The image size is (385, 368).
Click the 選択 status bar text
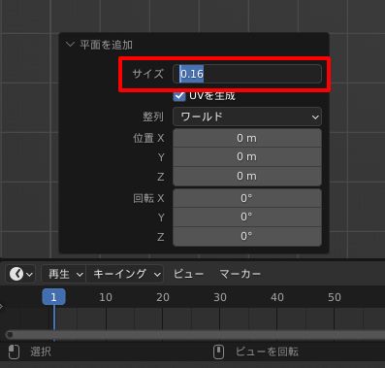click(41, 351)
